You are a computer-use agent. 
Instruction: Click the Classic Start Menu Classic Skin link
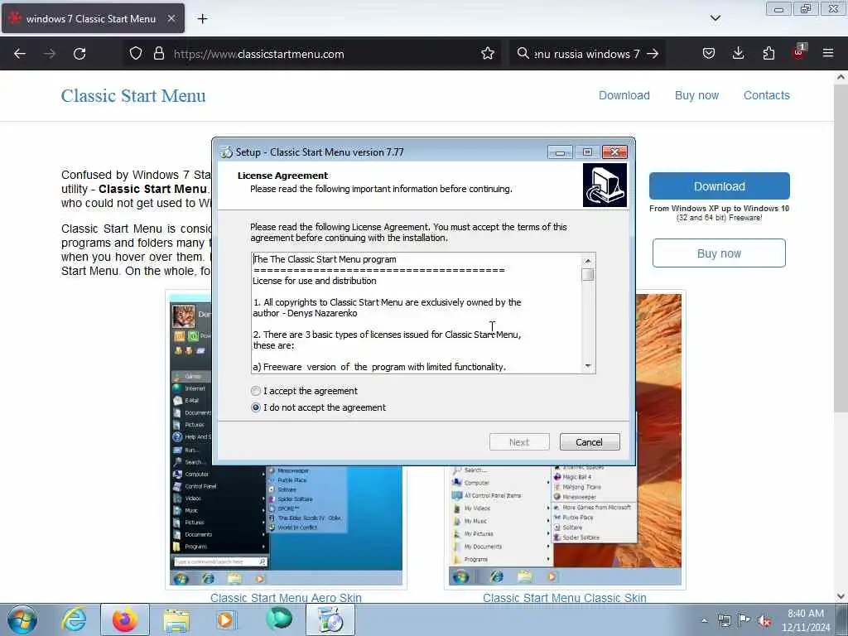click(x=565, y=598)
